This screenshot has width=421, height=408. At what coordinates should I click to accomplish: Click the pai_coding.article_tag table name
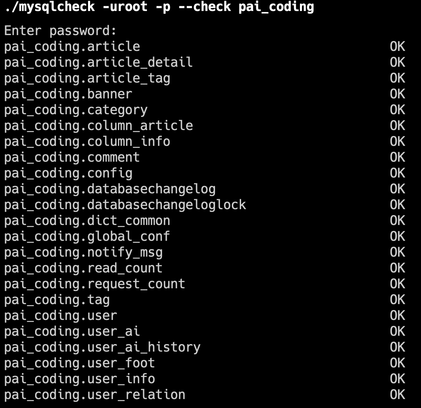87,78
